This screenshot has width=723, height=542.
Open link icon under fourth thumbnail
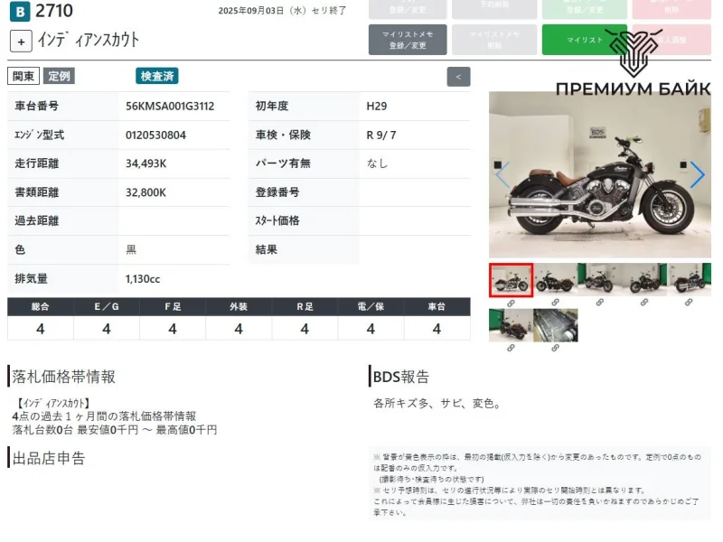643,303
